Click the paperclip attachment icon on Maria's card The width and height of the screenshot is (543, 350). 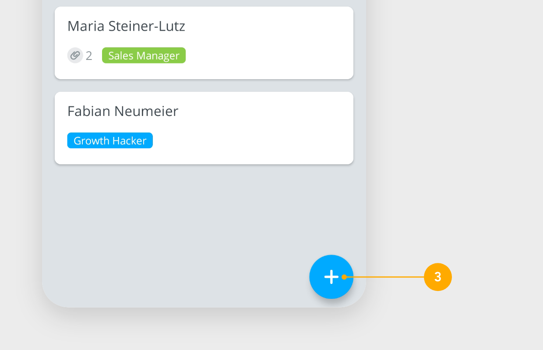click(75, 55)
